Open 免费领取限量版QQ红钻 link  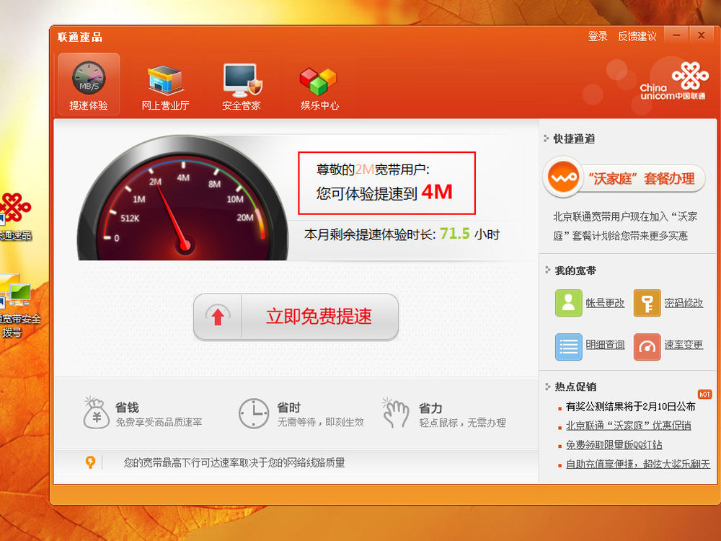click(x=614, y=445)
